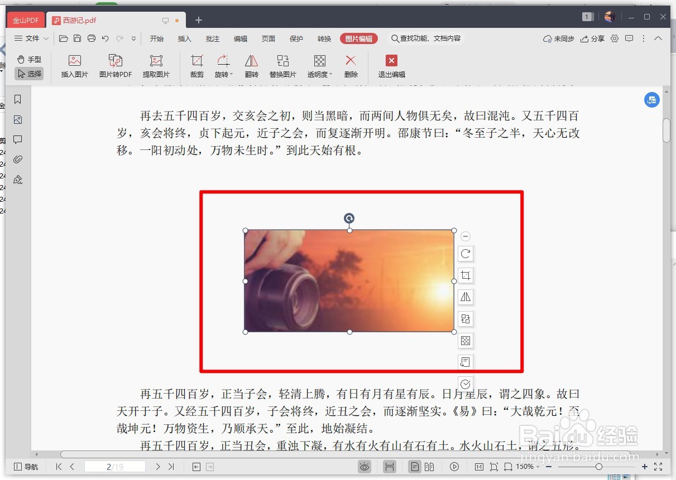The height and width of the screenshot is (480, 676).
Task: Toggle single-page view in the bottom bar
Action: 415,467
